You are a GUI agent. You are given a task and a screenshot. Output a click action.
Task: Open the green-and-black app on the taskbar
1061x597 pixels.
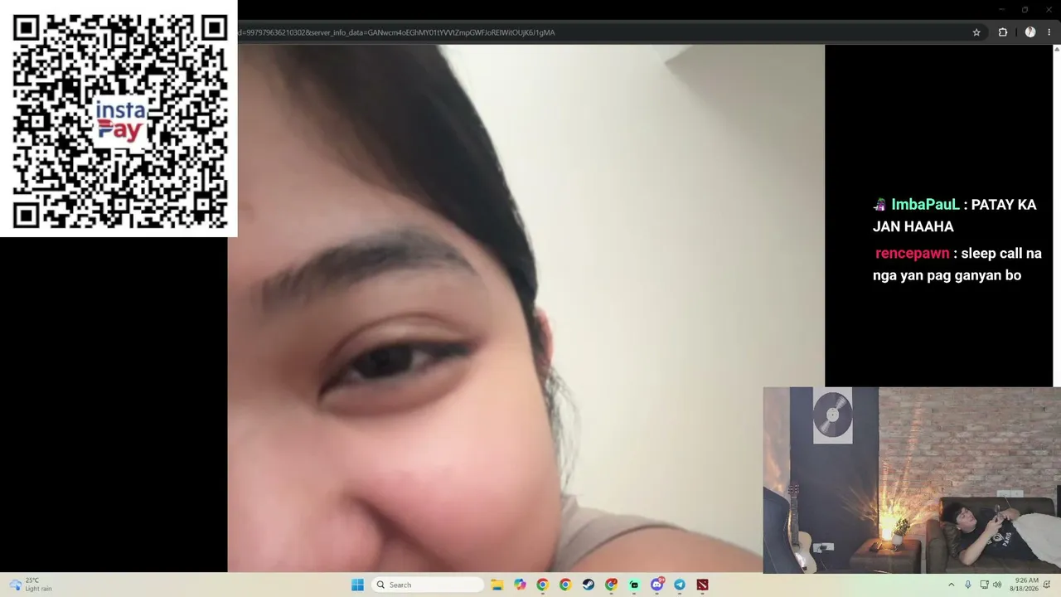pos(634,585)
